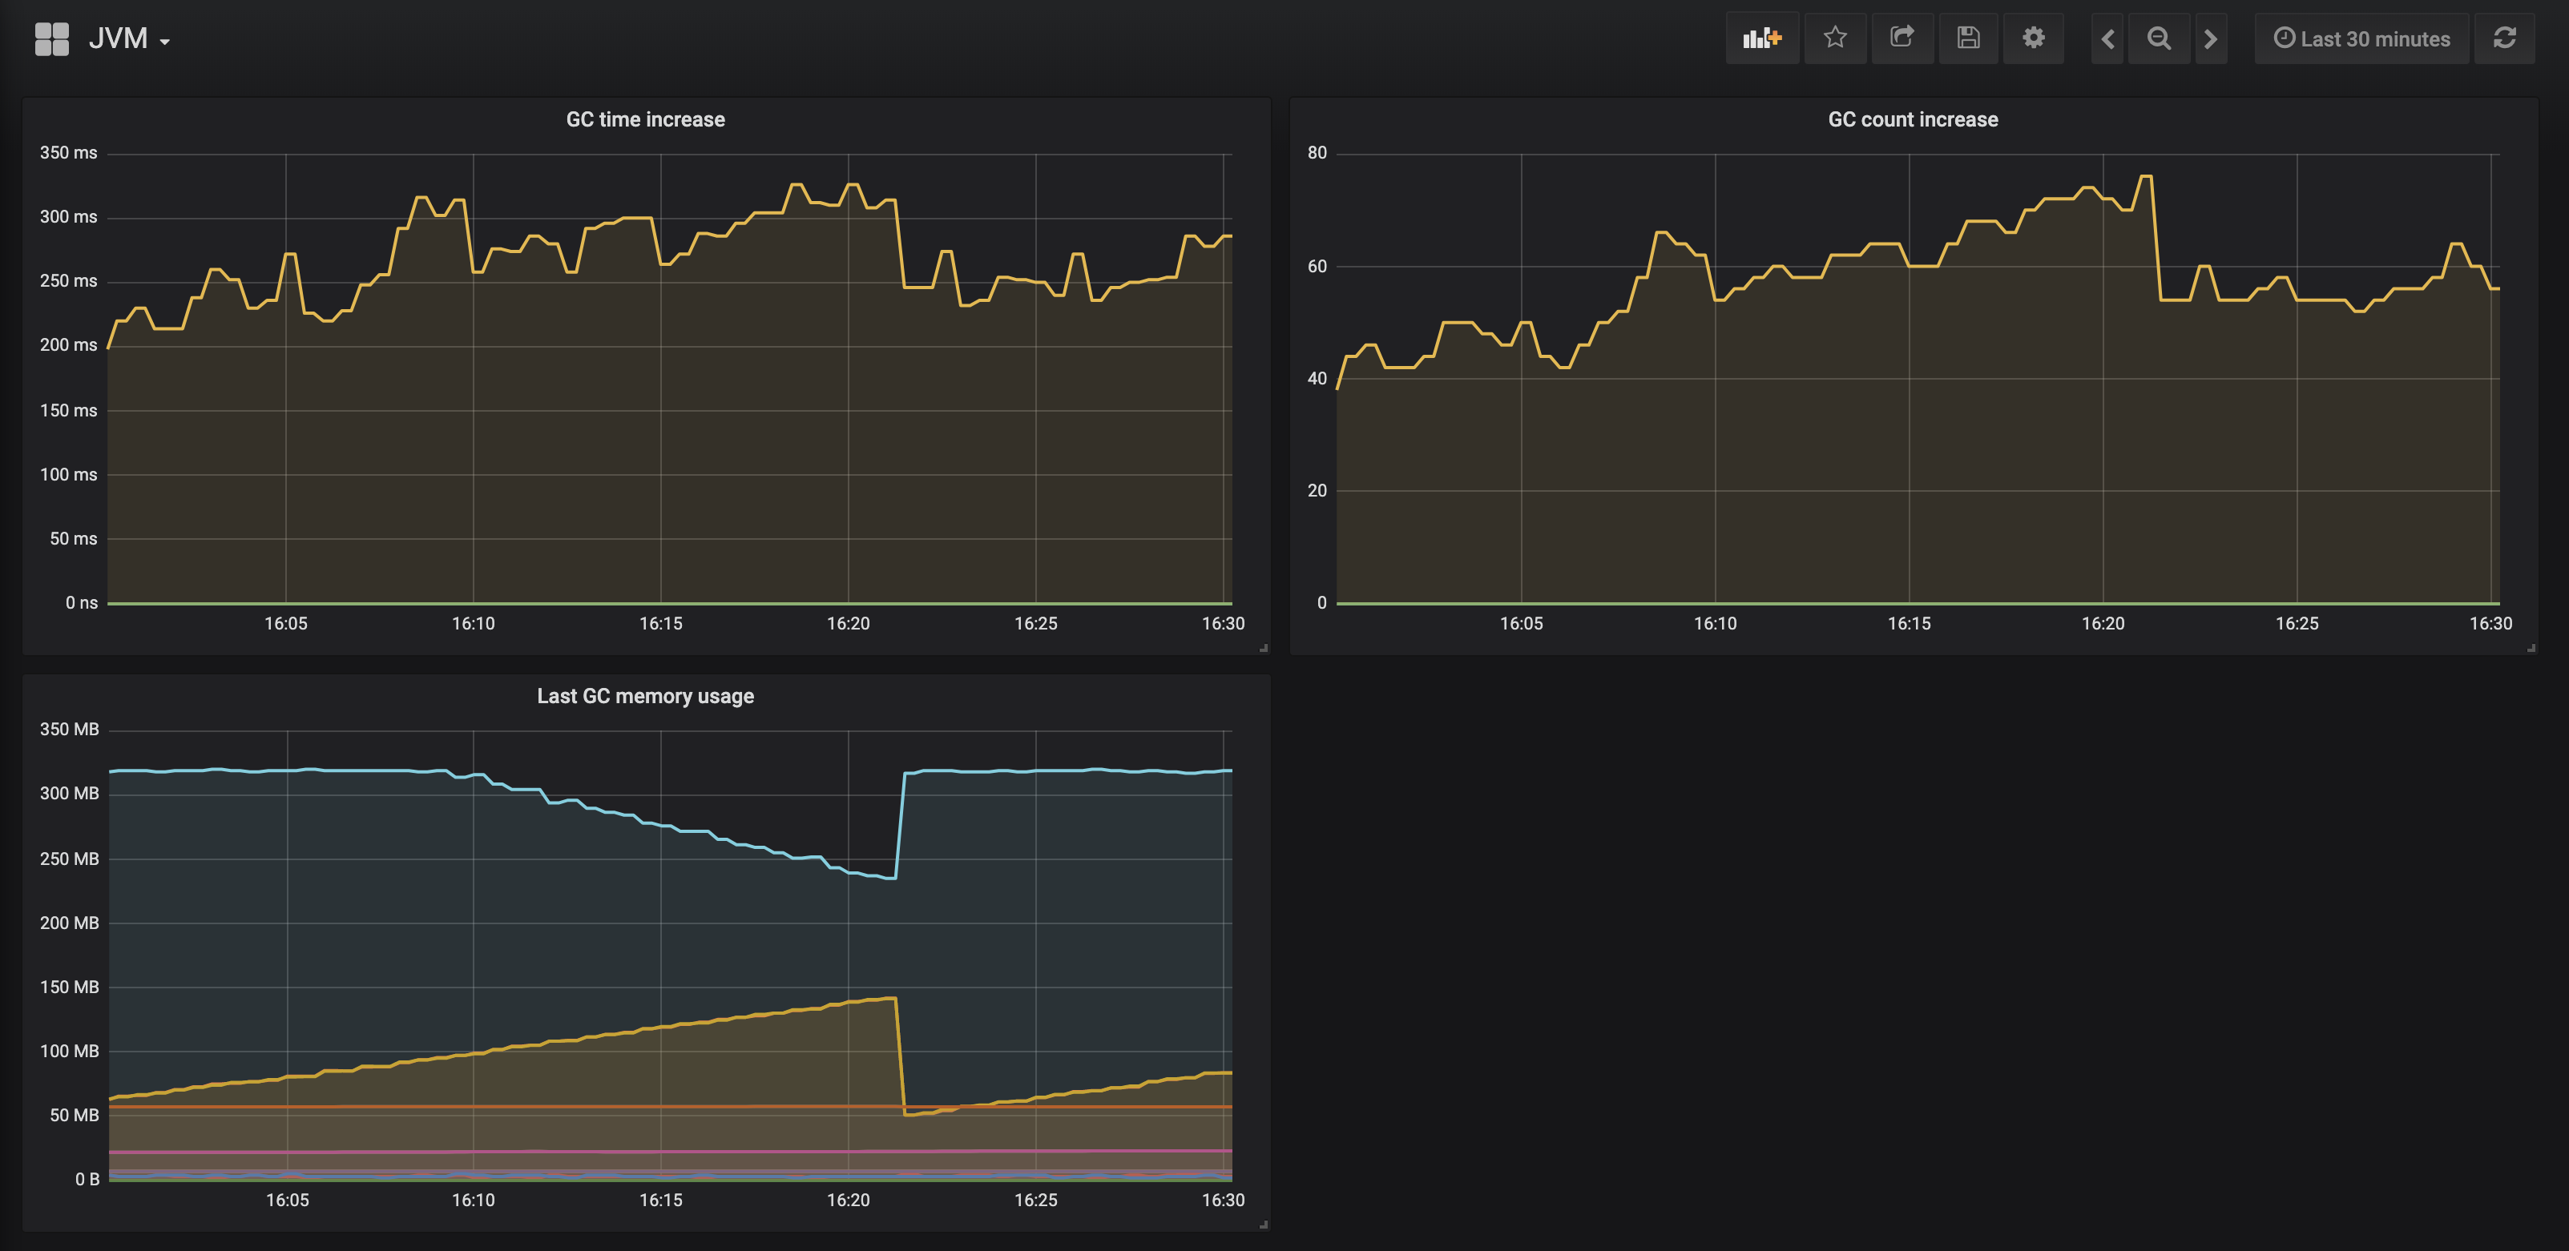
Task: Click GC time increase panel resize handle
Action: pos(1264,648)
